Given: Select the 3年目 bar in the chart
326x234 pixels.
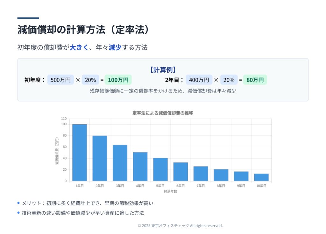Looking at the screenshot, I should coord(120,163).
